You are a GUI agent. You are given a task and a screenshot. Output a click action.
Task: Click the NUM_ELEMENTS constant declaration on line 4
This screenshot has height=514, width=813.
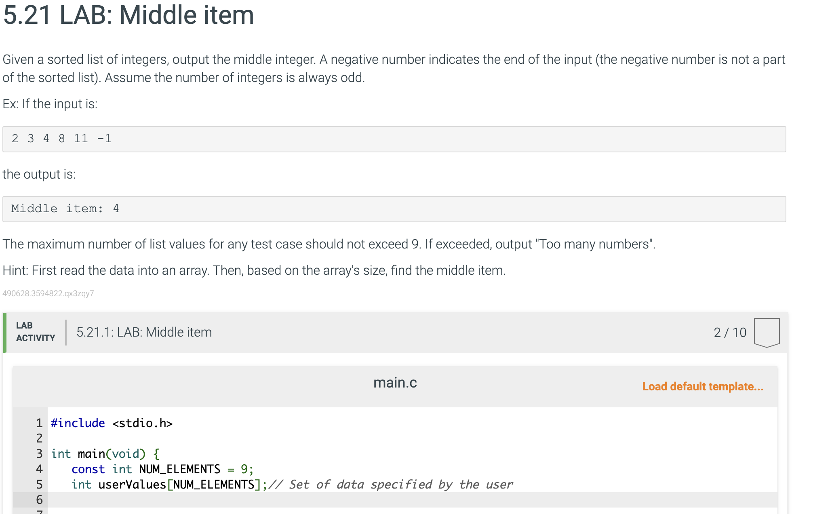179,469
